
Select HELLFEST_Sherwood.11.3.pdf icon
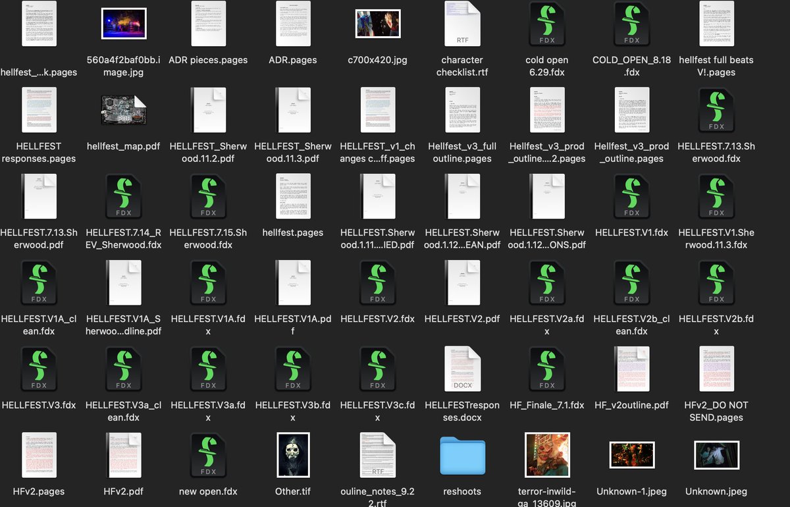293,110
